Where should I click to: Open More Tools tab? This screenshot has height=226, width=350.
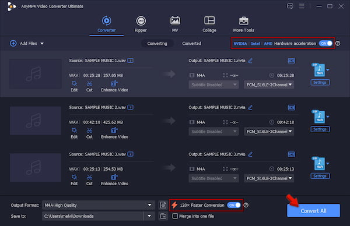[243, 24]
